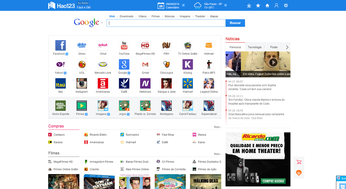Open the Mercado Livre icon
This screenshot has height=189, width=346.
coord(103,64)
